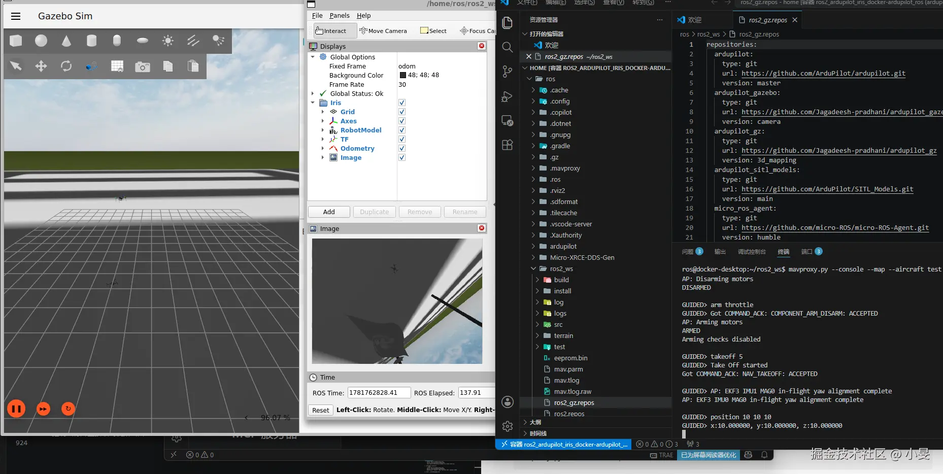Expand the Global Status tree item
The height and width of the screenshot is (474, 943).
point(313,94)
